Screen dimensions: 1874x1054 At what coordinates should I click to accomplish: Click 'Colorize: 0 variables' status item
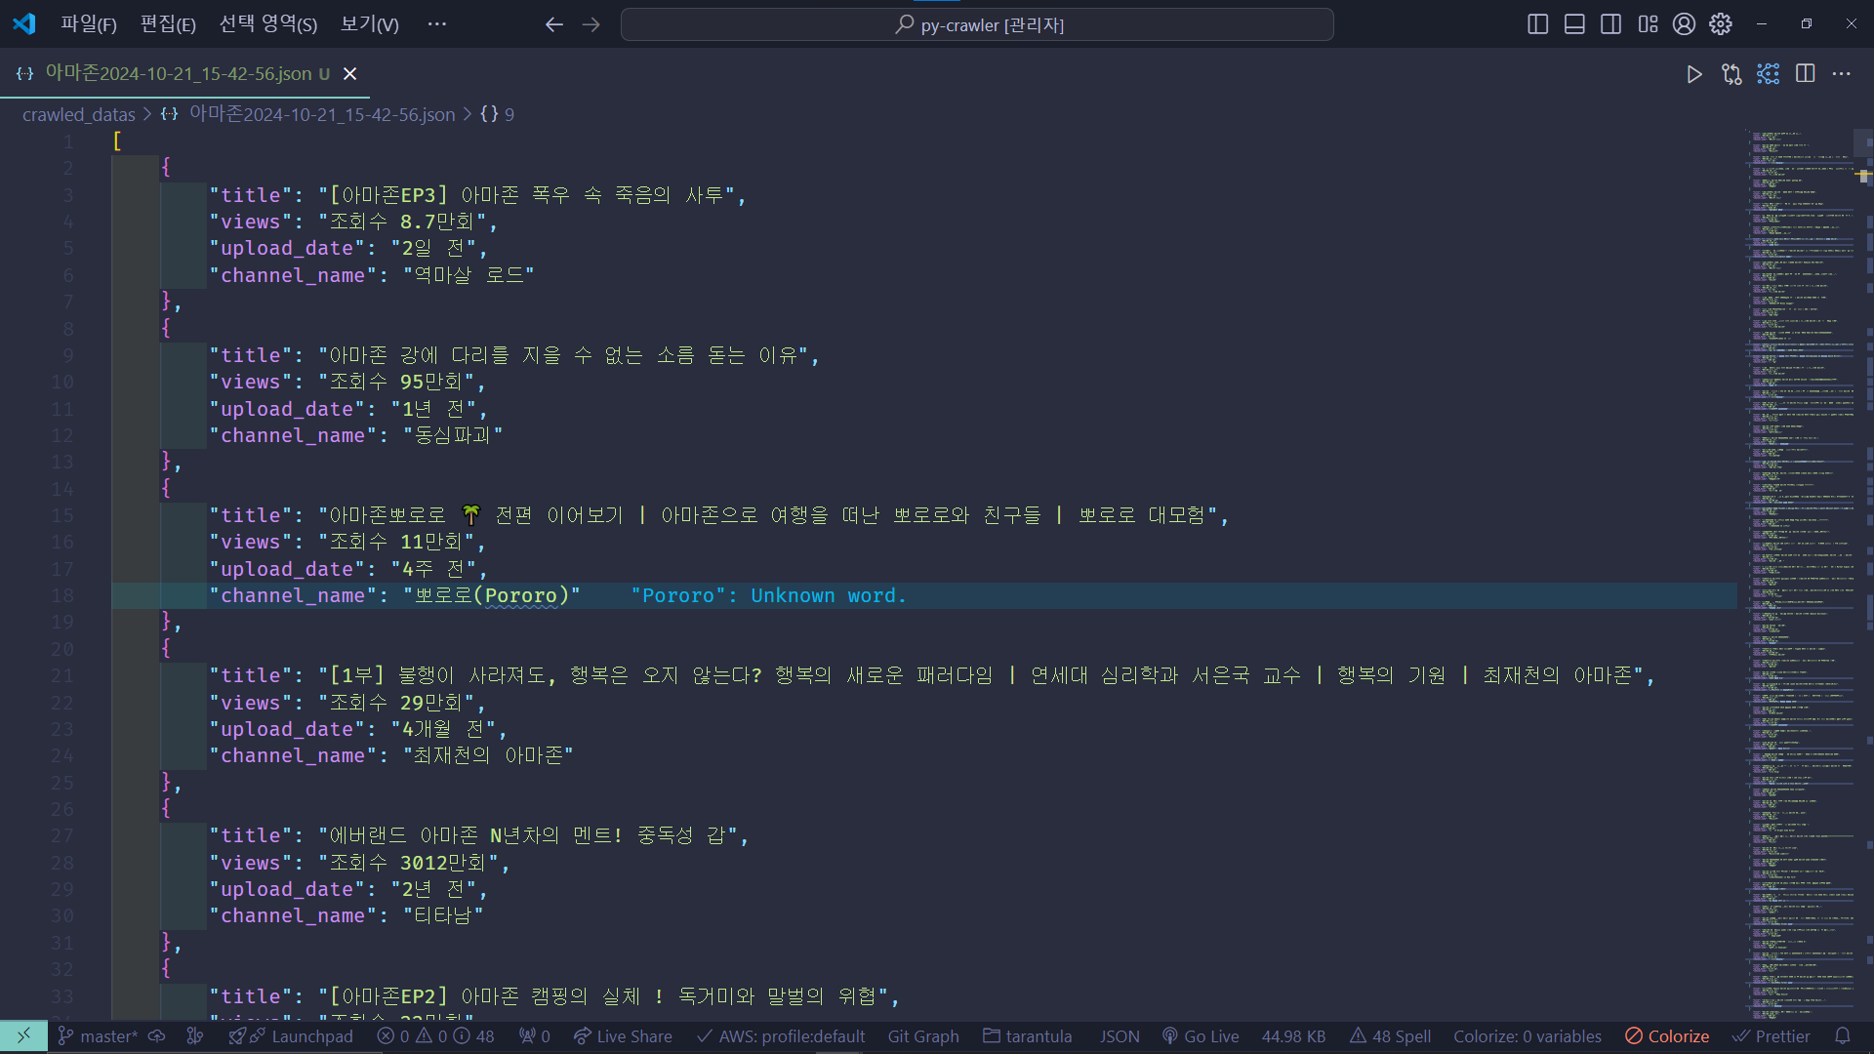coord(1528,1036)
